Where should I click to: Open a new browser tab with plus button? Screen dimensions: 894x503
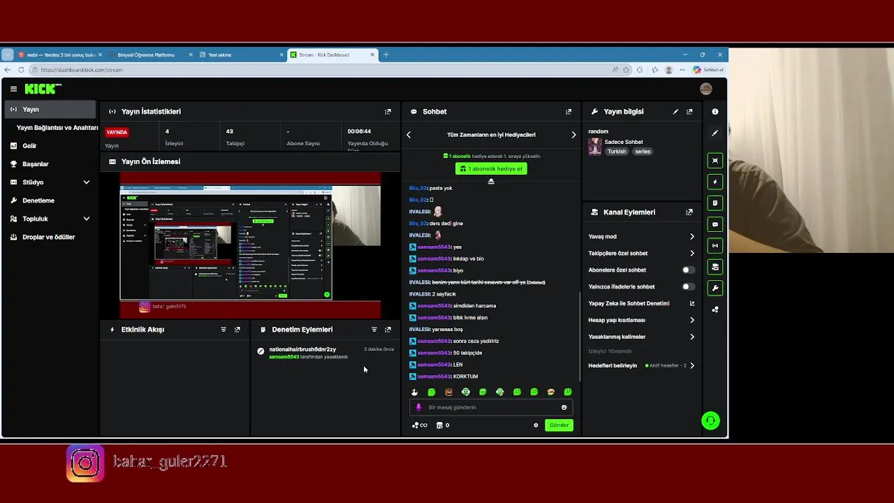pos(386,54)
